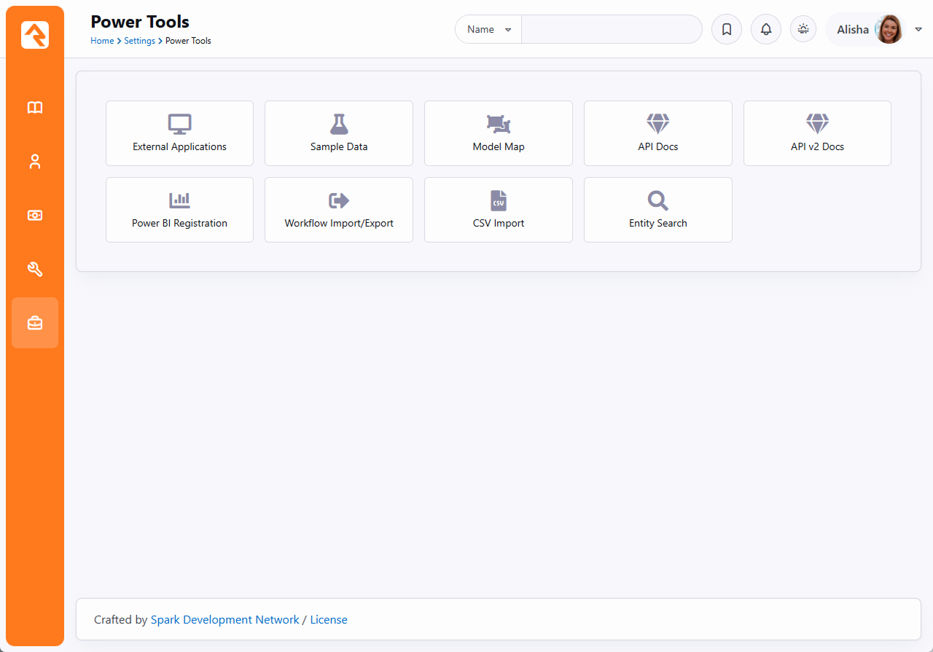The width and height of the screenshot is (933, 652).
Task: Go to Settings breadcrumb link
Action: tap(139, 41)
